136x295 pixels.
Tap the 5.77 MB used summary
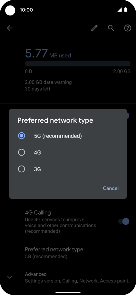click(48, 54)
